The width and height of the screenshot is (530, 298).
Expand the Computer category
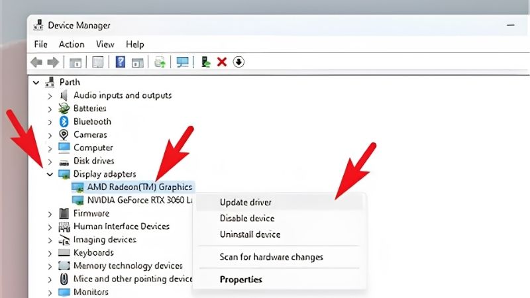pos(50,148)
